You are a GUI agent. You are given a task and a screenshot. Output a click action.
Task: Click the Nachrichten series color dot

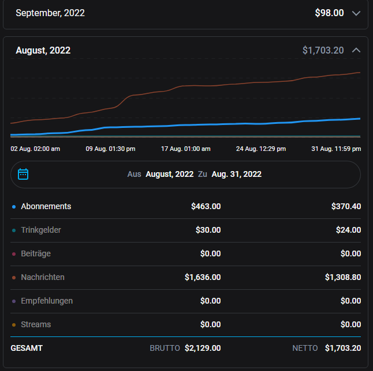pyautogui.click(x=13, y=277)
